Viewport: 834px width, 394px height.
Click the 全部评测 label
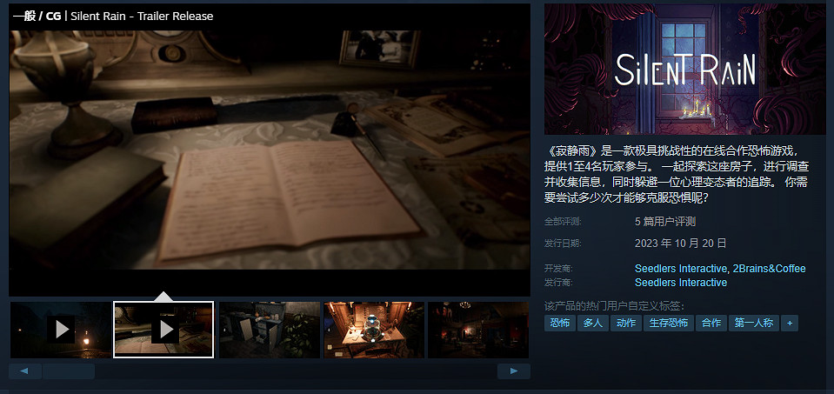coord(563,222)
